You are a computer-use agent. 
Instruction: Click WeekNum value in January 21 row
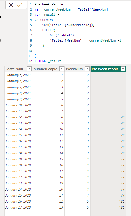pos(77,171)
